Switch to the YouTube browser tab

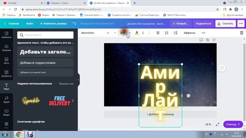pyautogui.click(x=23, y=3)
